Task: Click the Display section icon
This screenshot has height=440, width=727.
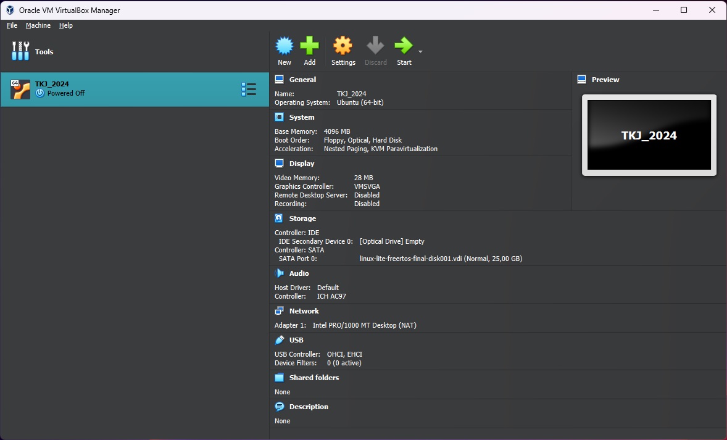Action: 279,163
